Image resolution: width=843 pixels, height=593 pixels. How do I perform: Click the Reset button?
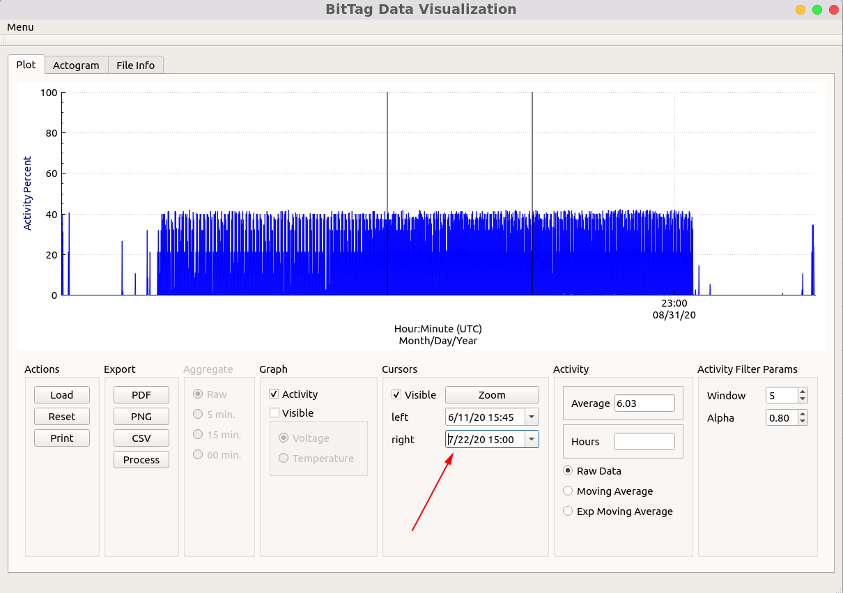click(x=62, y=417)
